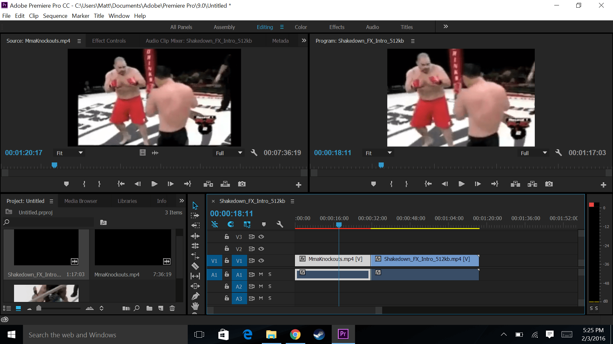Screen dimensions: 613x344
Task: Select the Ripple Edit tool
Action: coord(195,236)
